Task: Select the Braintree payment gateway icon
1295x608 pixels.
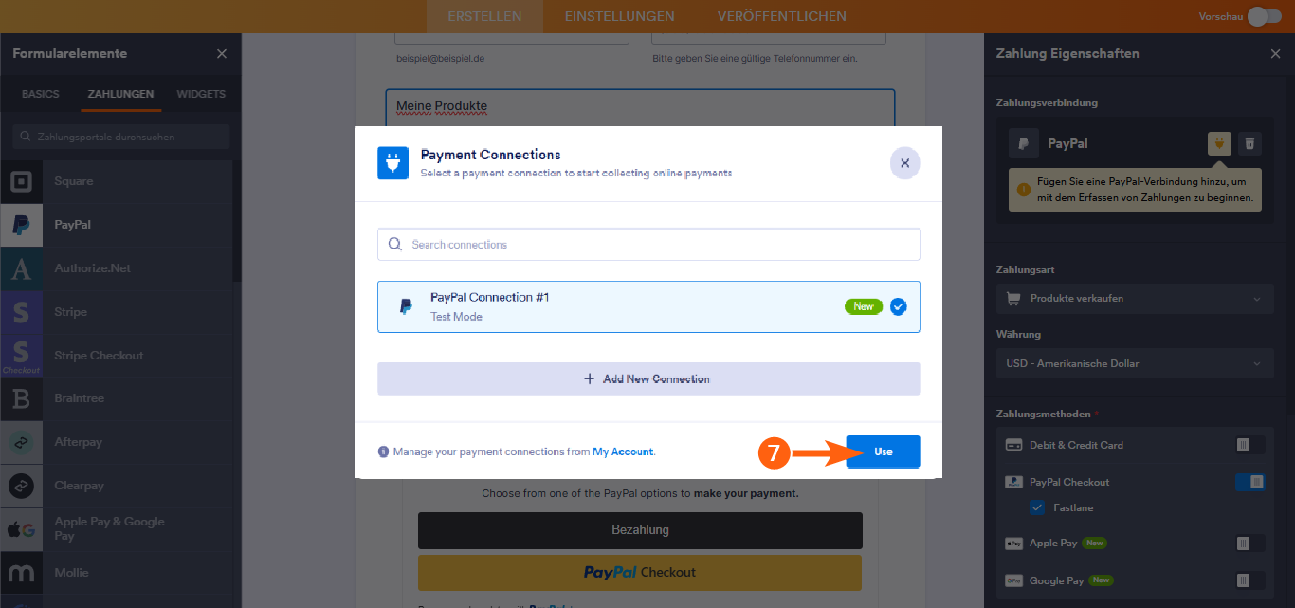Action: coord(21,398)
